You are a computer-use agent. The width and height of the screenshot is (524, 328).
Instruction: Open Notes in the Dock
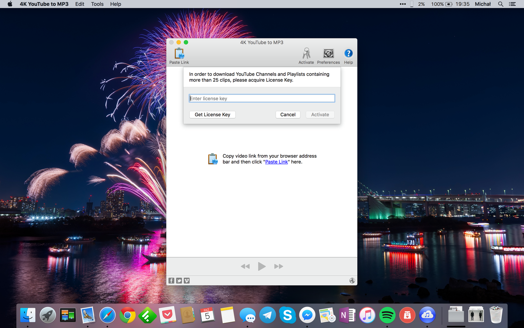coord(227,315)
